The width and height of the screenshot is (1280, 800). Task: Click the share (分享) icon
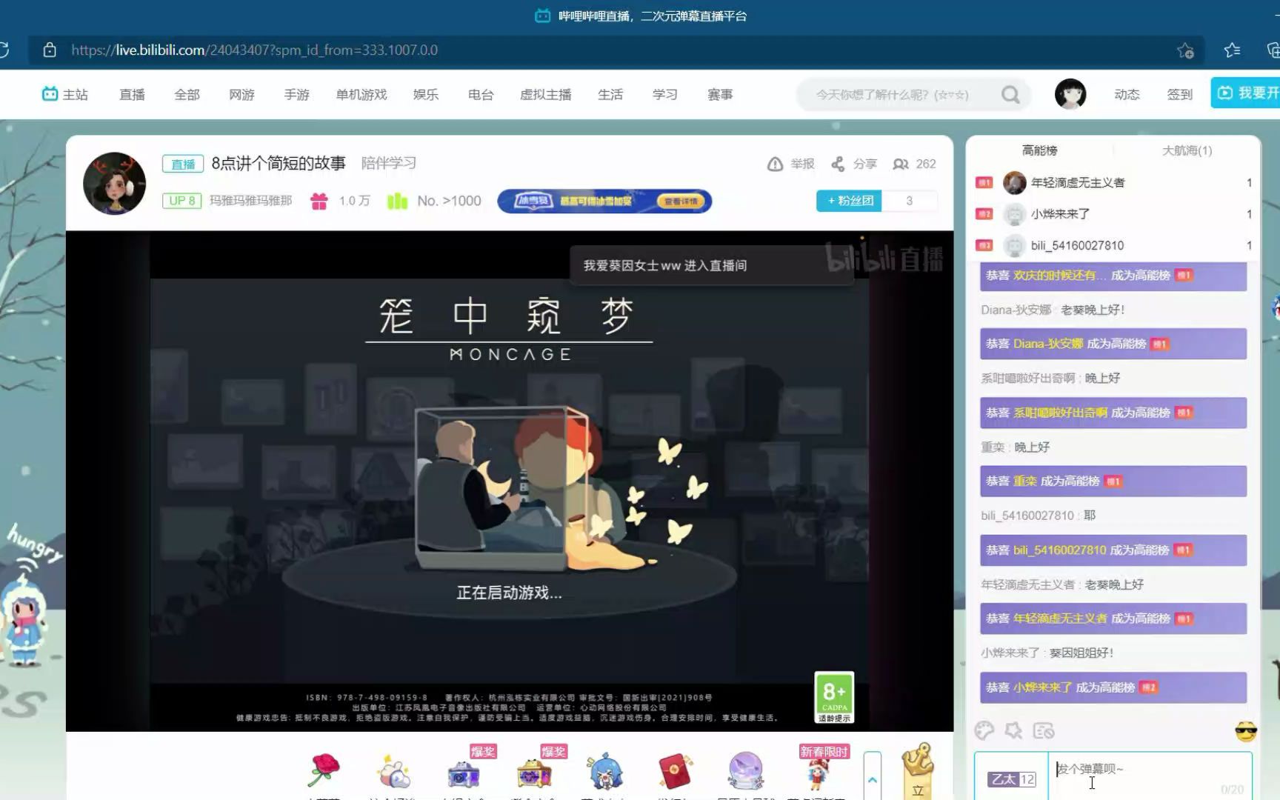coord(838,164)
